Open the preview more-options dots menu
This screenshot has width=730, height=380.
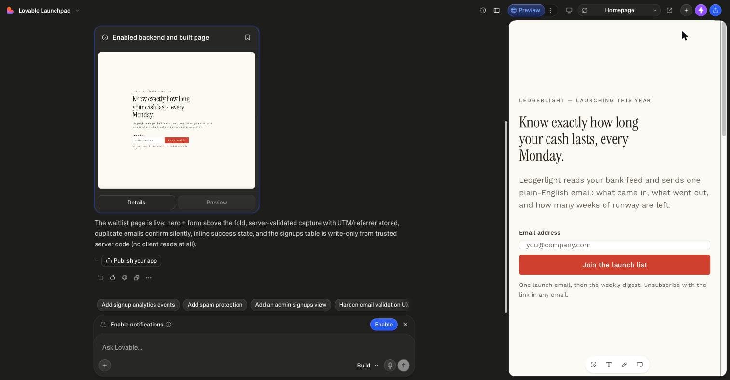[550, 10]
